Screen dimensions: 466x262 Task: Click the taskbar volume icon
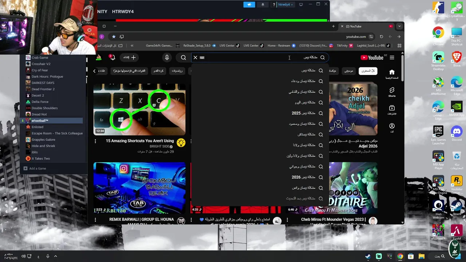(x=23, y=256)
